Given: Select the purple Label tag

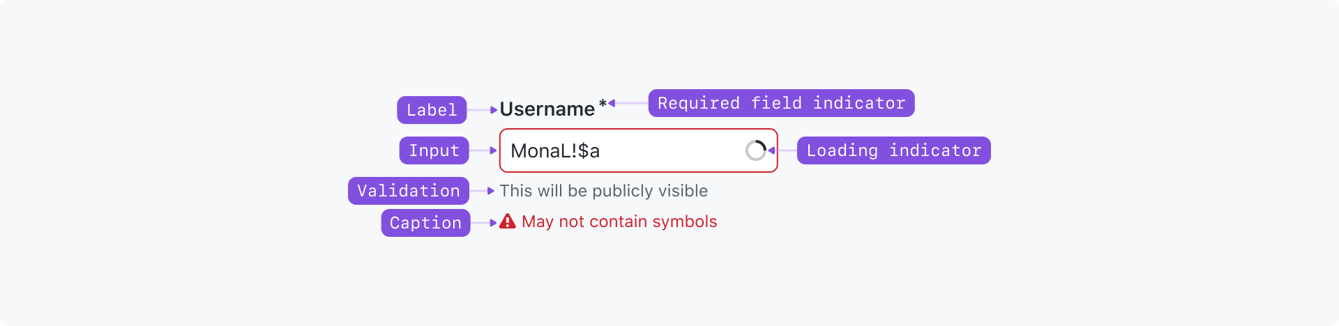Looking at the screenshot, I should pos(432,110).
